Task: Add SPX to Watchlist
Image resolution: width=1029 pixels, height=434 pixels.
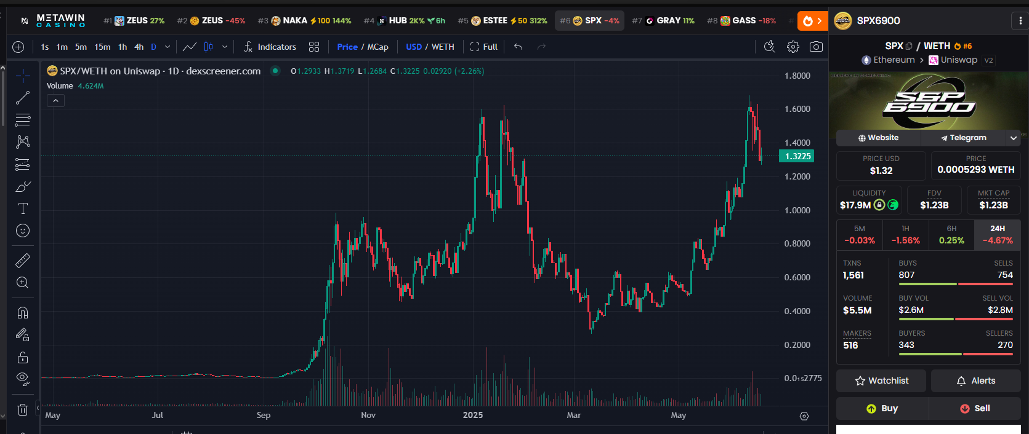Action: (x=881, y=381)
